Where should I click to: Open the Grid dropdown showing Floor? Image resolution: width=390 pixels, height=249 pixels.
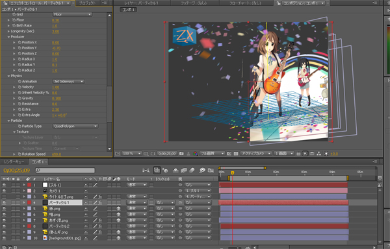click(x=72, y=14)
